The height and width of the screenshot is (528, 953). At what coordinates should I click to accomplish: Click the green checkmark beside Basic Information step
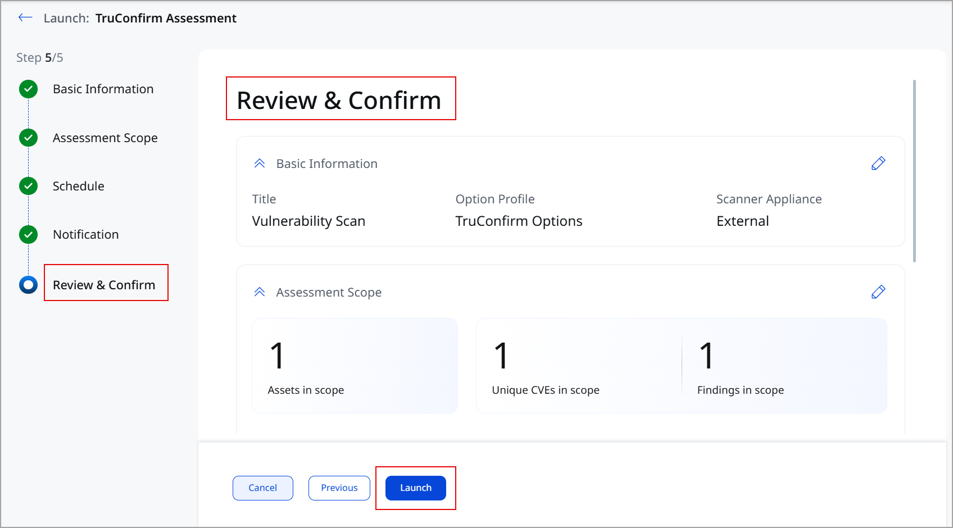[28, 89]
